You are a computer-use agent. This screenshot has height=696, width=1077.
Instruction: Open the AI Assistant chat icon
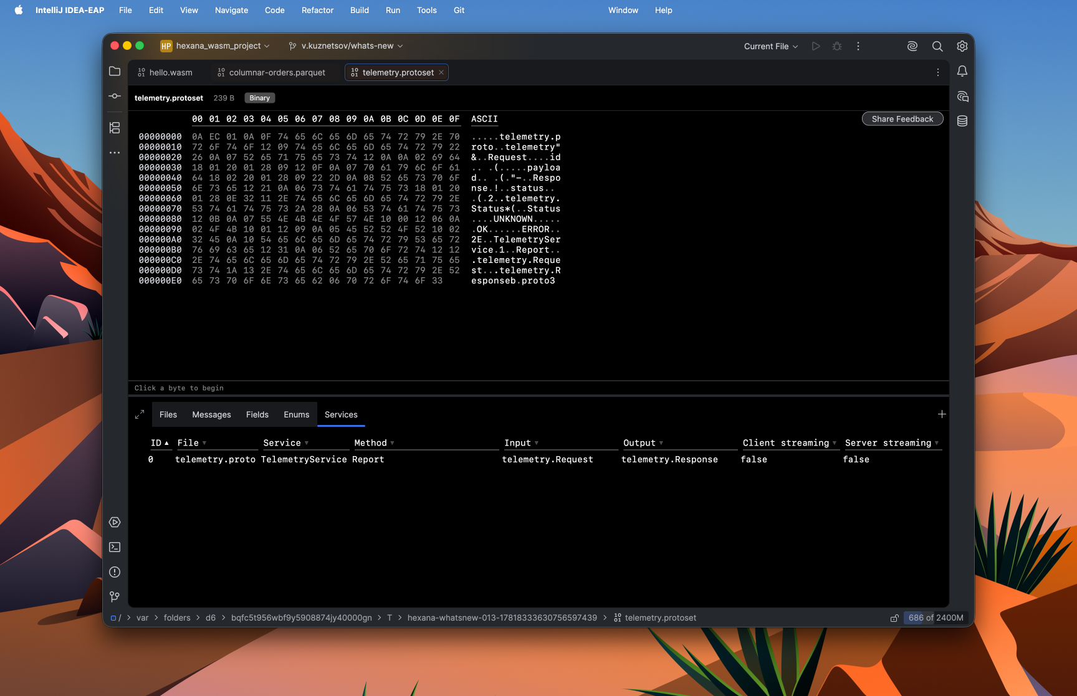[x=962, y=96]
